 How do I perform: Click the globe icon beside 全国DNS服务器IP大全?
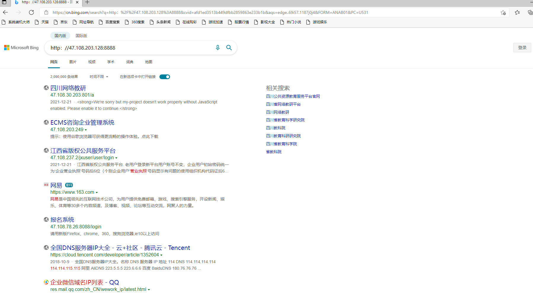[x=46, y=248]
